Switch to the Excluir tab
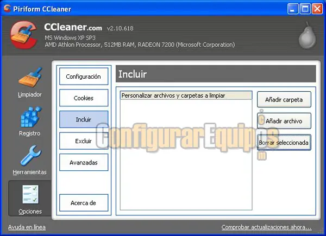The width and height of the screenshot is (326, 236). pyautogui.click(x=84, y=141)
